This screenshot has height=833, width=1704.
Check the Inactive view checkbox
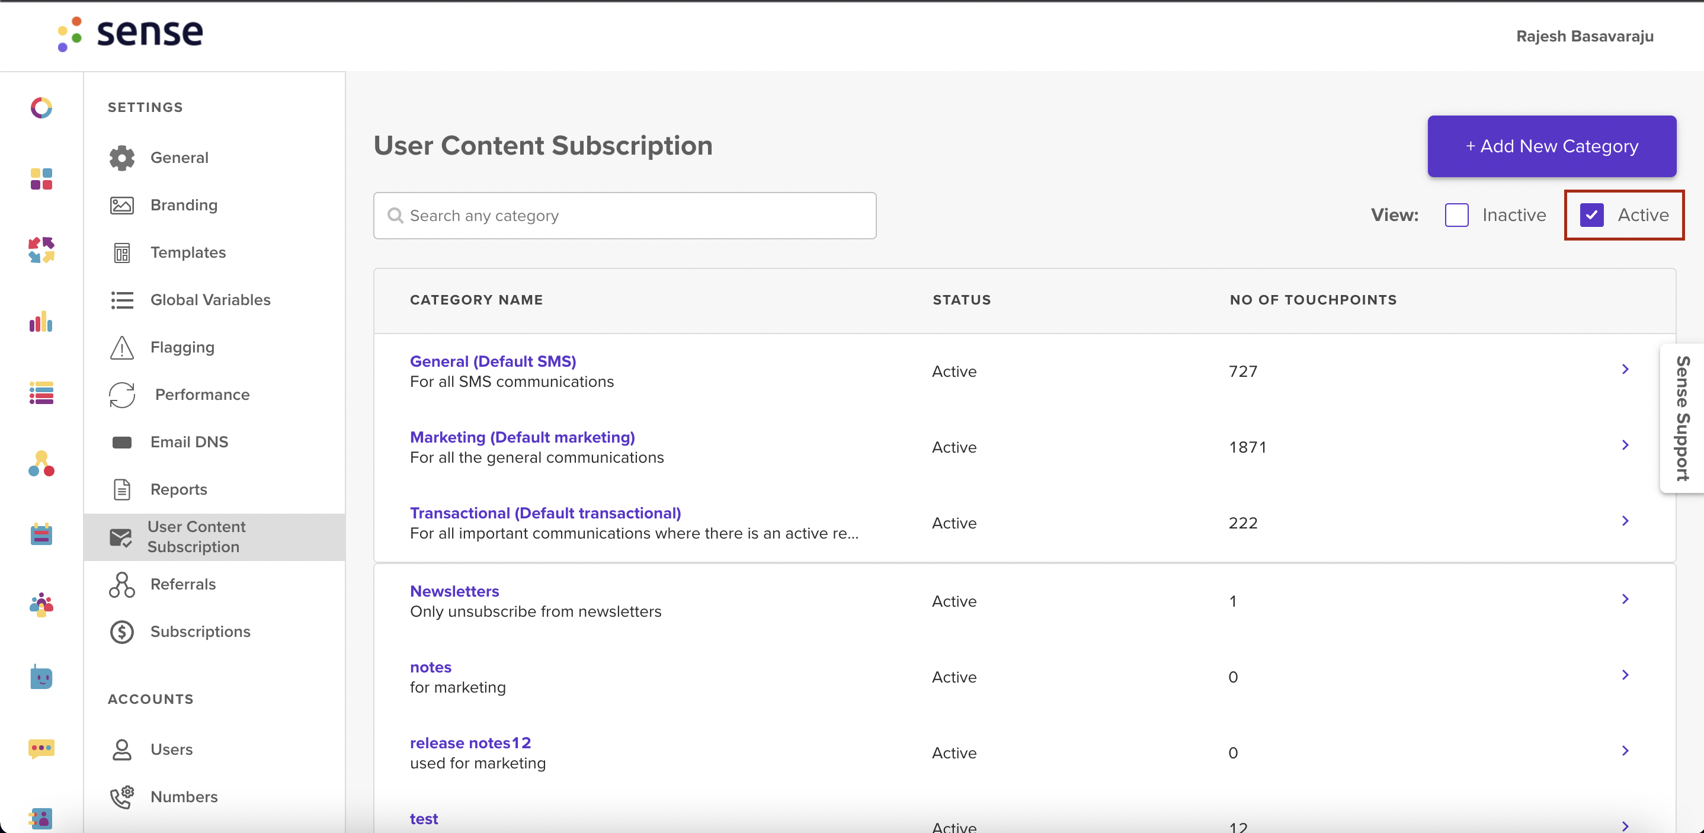[1456, 215]
